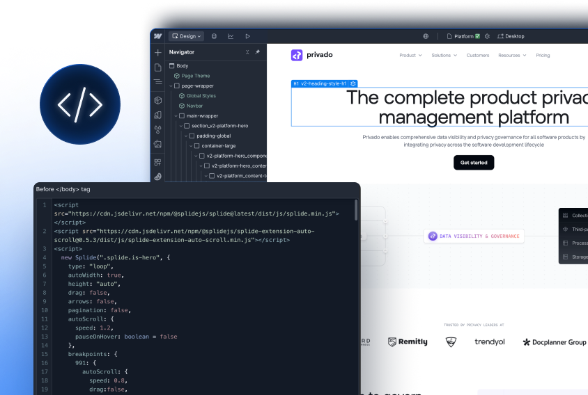Select Navbar component in Navigator
The image size is (588, 395).
click(194, 106)
